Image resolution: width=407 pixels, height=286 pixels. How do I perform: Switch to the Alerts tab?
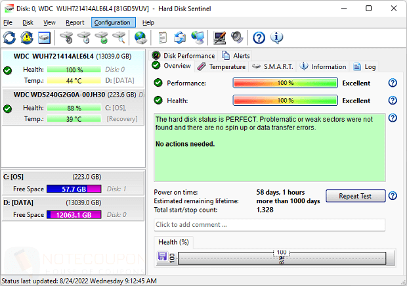pyautogui.click(x=236, y=56)
